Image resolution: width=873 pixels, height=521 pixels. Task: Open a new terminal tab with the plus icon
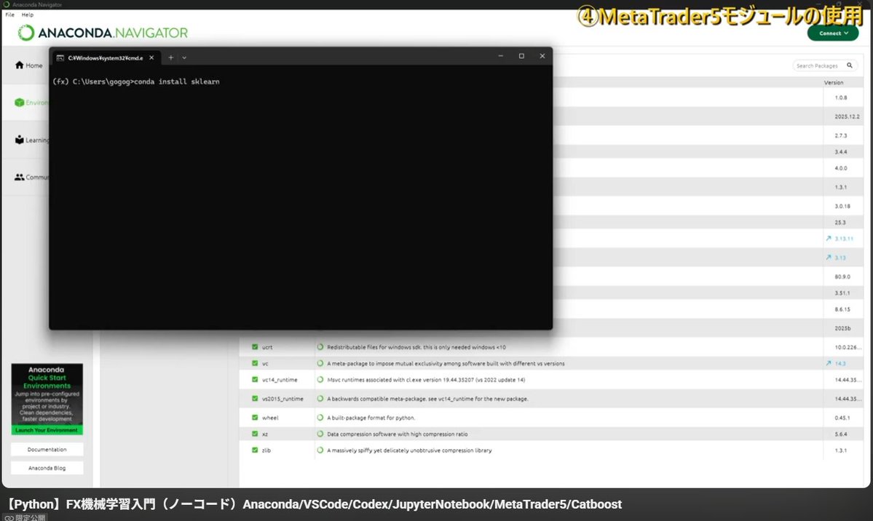point(170,57)
